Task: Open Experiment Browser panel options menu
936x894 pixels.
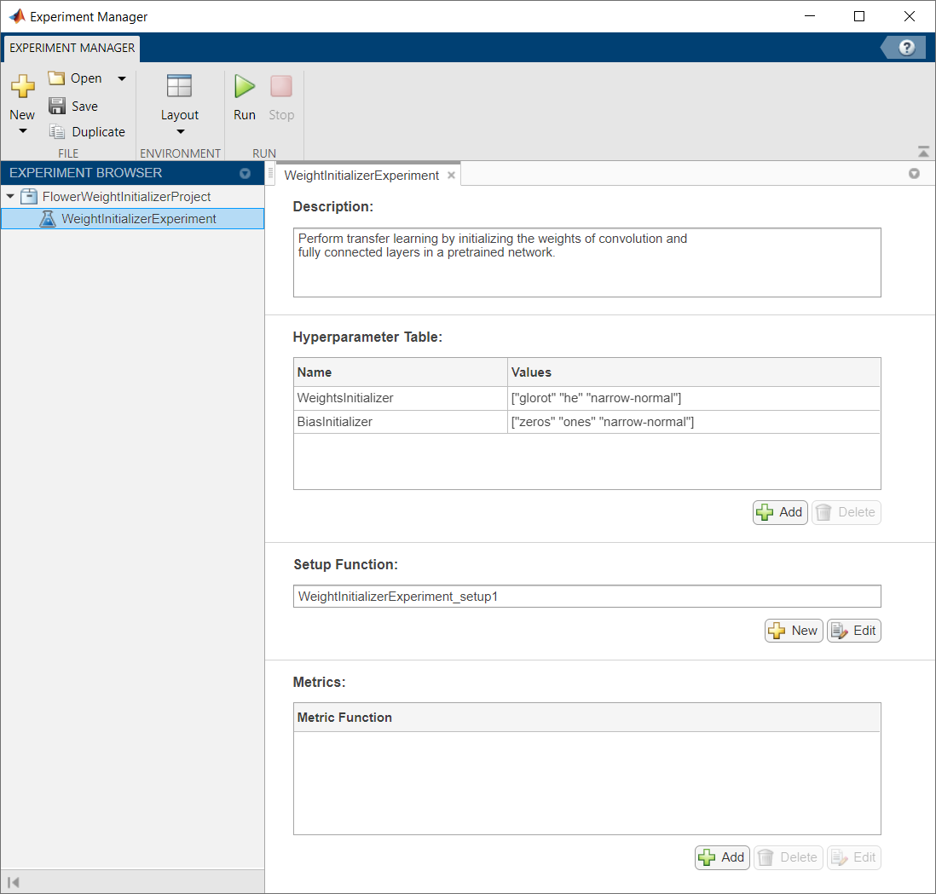Action: (245, 173)
